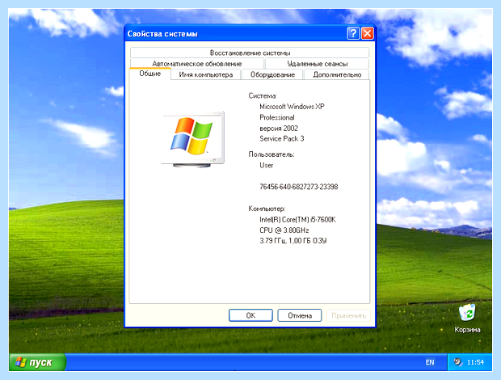Switch to Автоматическое обновление tab
Viewport: 501px width, 380px height.
[x=197, y=63]
